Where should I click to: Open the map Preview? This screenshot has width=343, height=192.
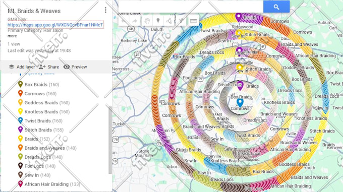(x=75, y=67)
